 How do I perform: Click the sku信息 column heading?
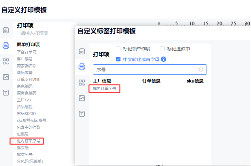coord(195,81)
